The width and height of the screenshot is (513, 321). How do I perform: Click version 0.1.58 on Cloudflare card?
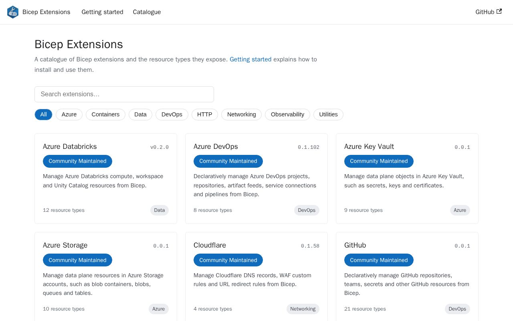click(310, 246)
